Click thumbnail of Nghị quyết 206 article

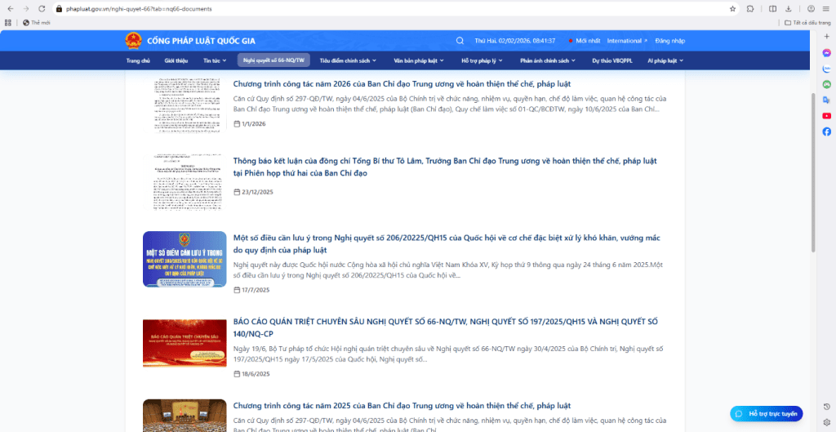tap(185, 259)
